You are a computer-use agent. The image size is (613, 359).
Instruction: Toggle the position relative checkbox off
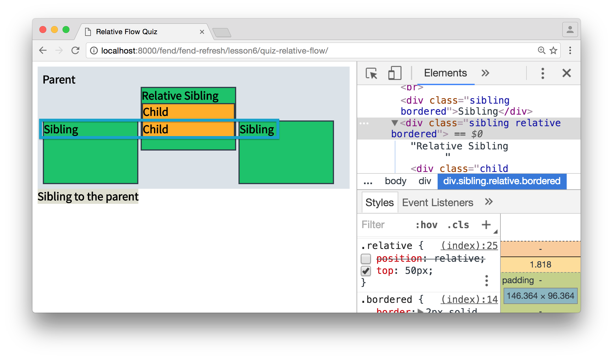pyautogui.click(x=366, y=257)
